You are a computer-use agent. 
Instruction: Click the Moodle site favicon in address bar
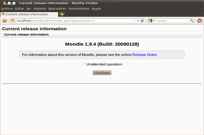click(13, 21)
